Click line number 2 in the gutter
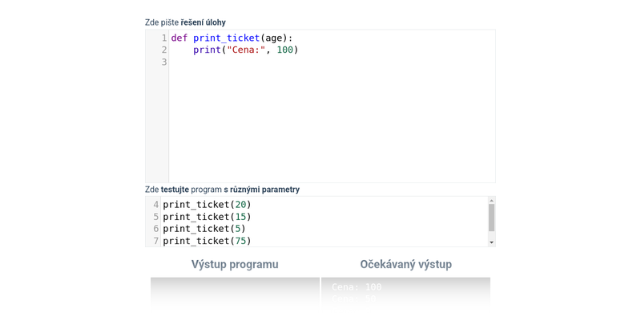Viewport: 641px width, 320px height. tap(163, 50)
